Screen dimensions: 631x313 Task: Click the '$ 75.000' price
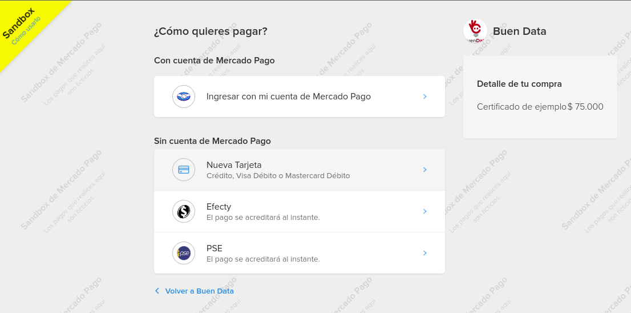(x=585, y=107)
